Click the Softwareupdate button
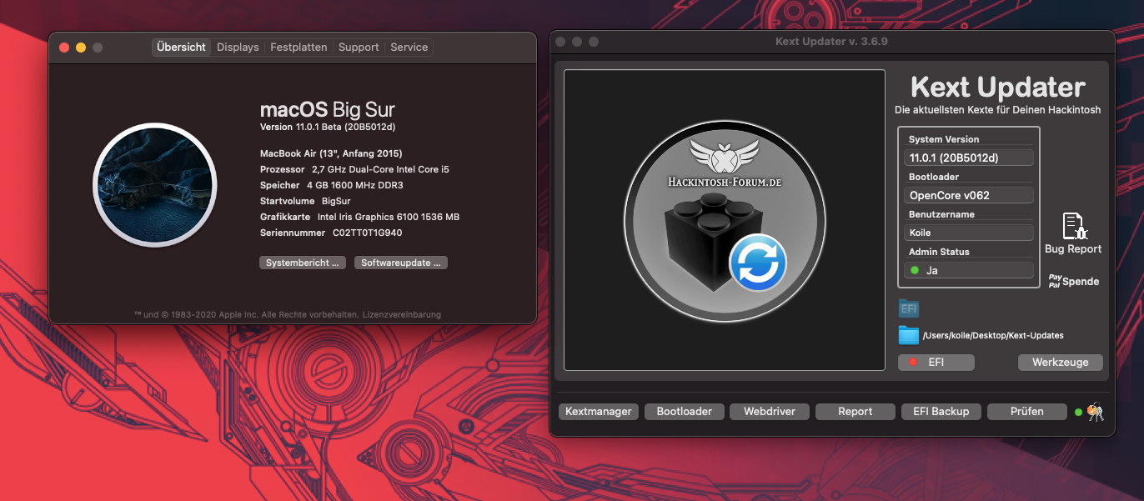Viewport: 1144px width, 501px height. click(x=401, y=263)
